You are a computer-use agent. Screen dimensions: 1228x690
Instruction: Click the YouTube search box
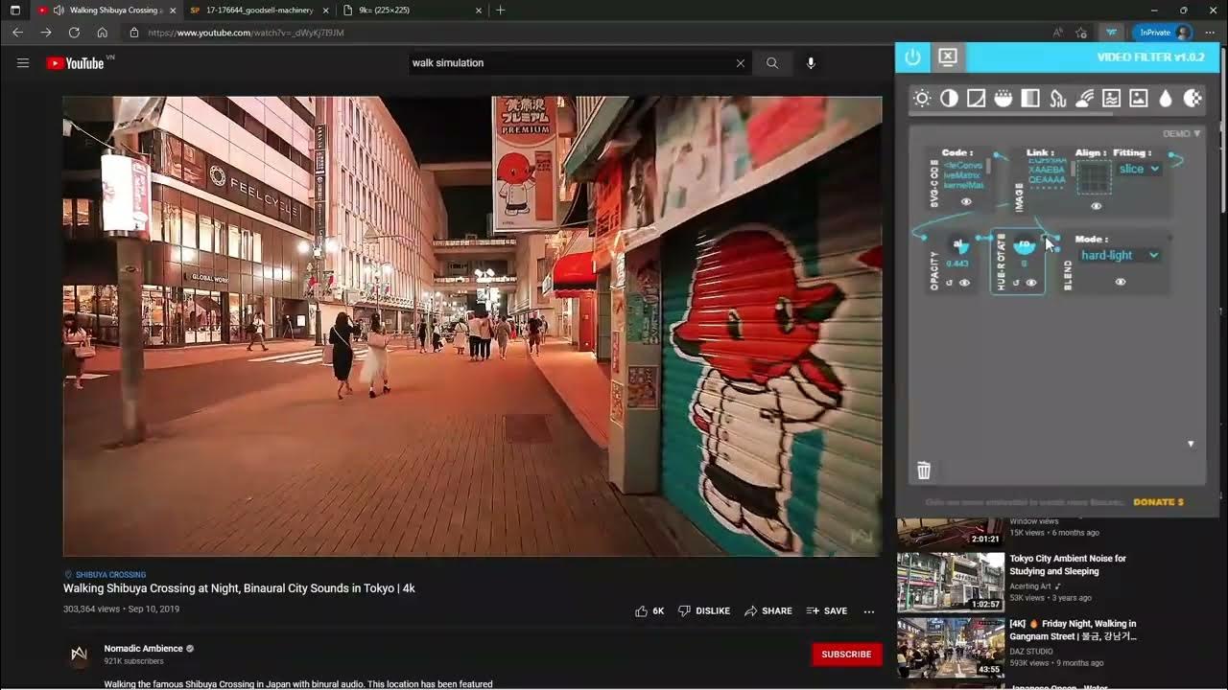click(571, 63)
